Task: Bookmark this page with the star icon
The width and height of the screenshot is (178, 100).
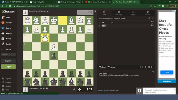Action: click(155, 6)
